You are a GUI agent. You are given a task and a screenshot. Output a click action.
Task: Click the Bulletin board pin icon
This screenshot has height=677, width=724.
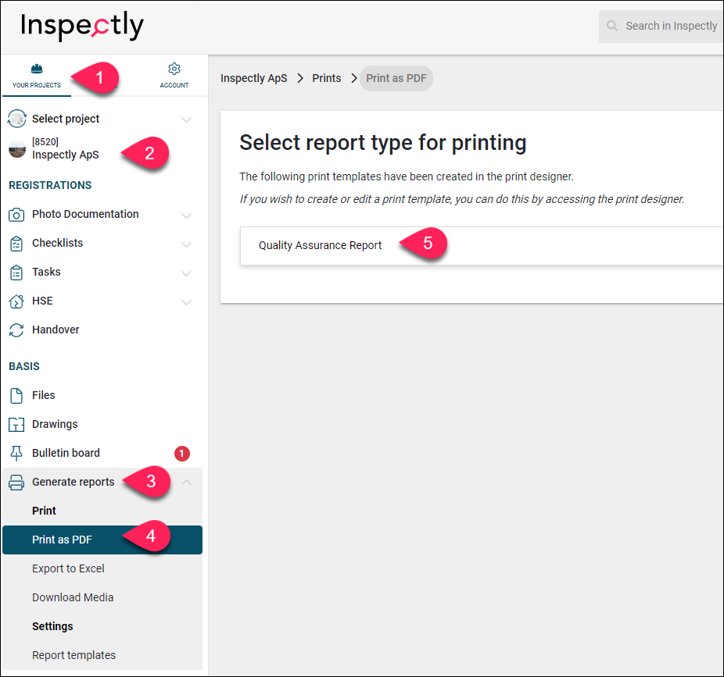pyautogui.click(x=16, y=454)
